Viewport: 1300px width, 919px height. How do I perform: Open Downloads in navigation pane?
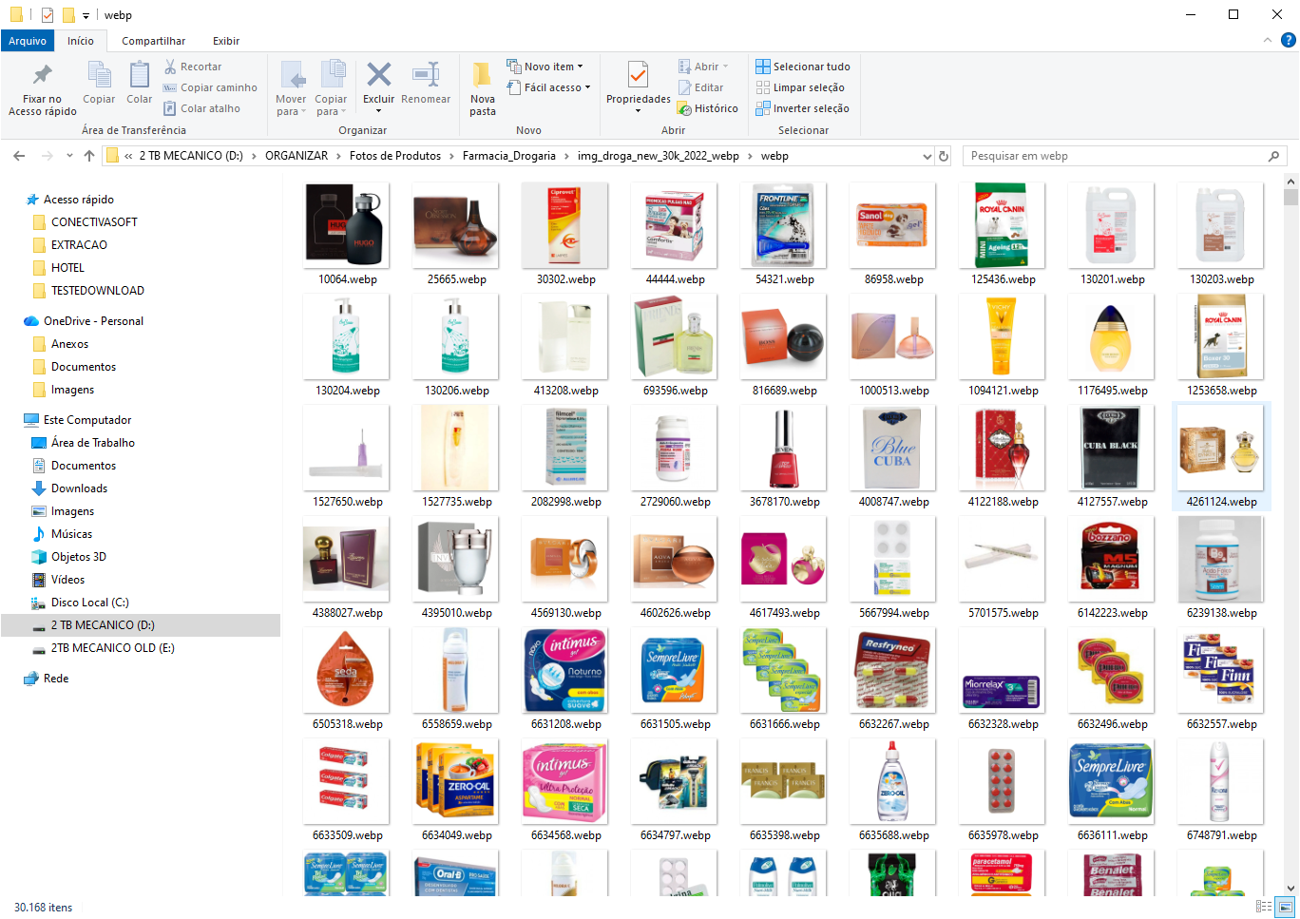[x=79, y=488]
